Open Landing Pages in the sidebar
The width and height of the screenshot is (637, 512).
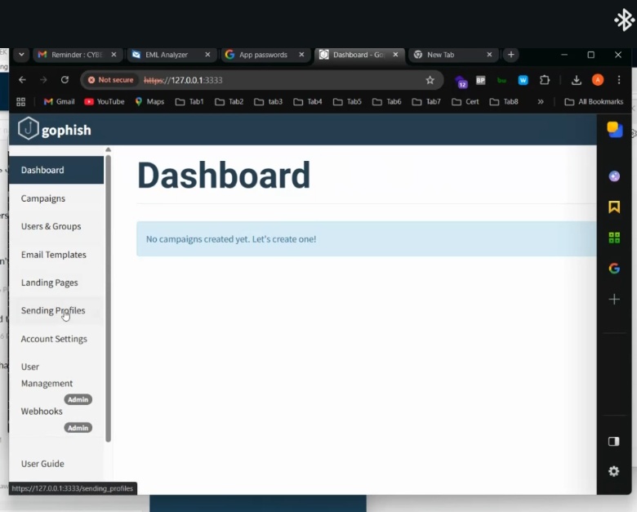pos(50,283)
